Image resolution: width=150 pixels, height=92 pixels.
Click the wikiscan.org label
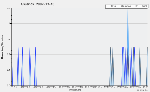click(75, 90)
